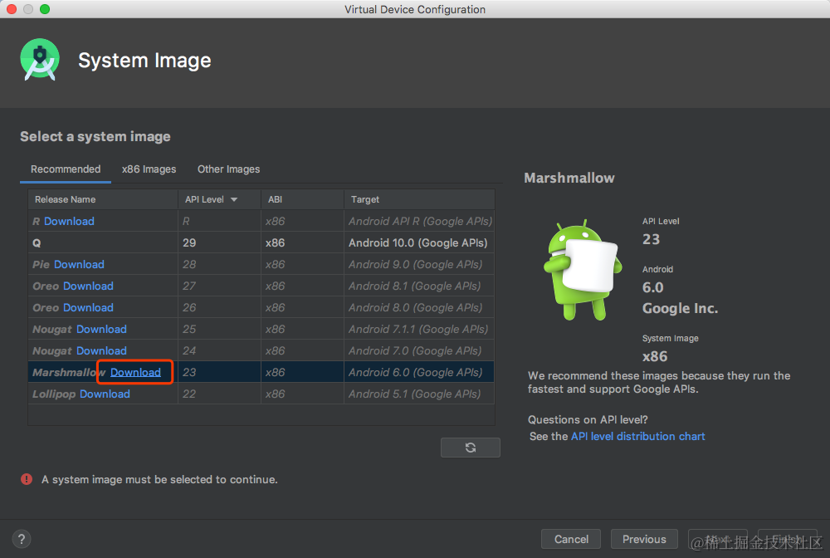830x558 pixels.
Task: Click the Android 5.1 (Google APIs) target
Action: point(414,394)
